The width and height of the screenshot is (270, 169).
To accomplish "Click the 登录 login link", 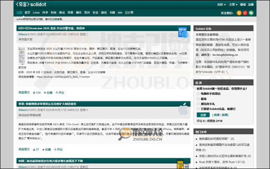I will tap(243, 5).
